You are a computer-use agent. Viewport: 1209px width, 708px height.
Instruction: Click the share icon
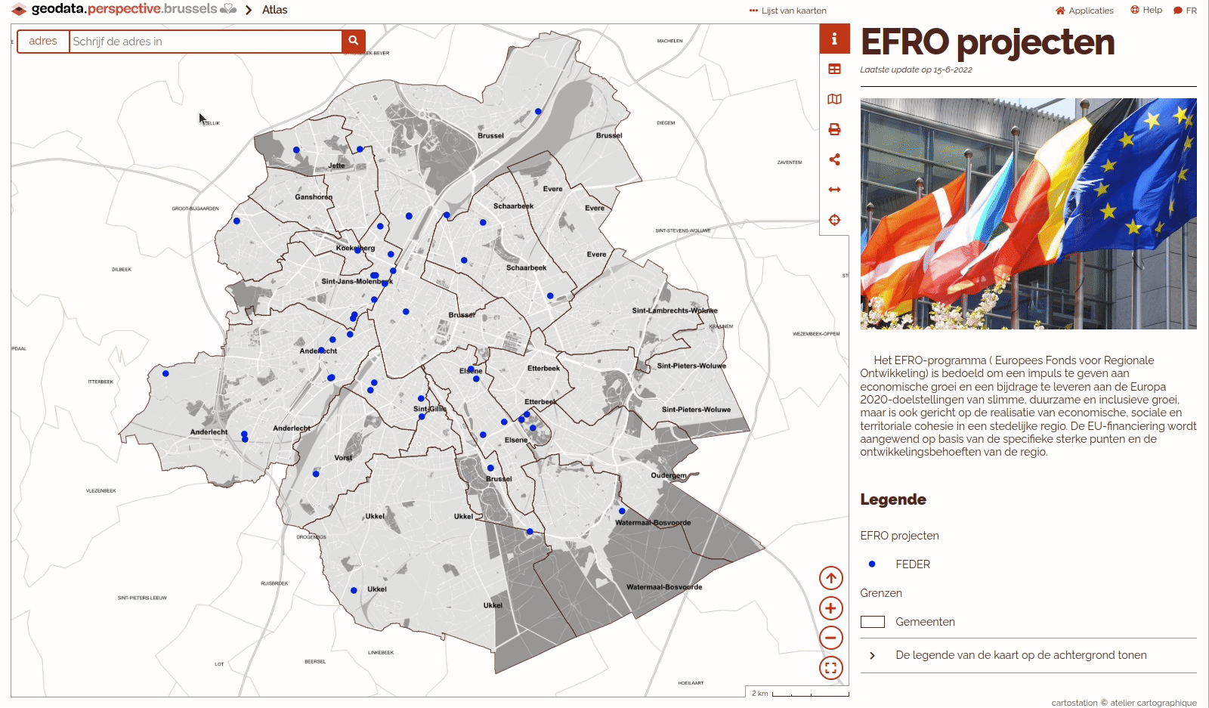pos(834,159)
